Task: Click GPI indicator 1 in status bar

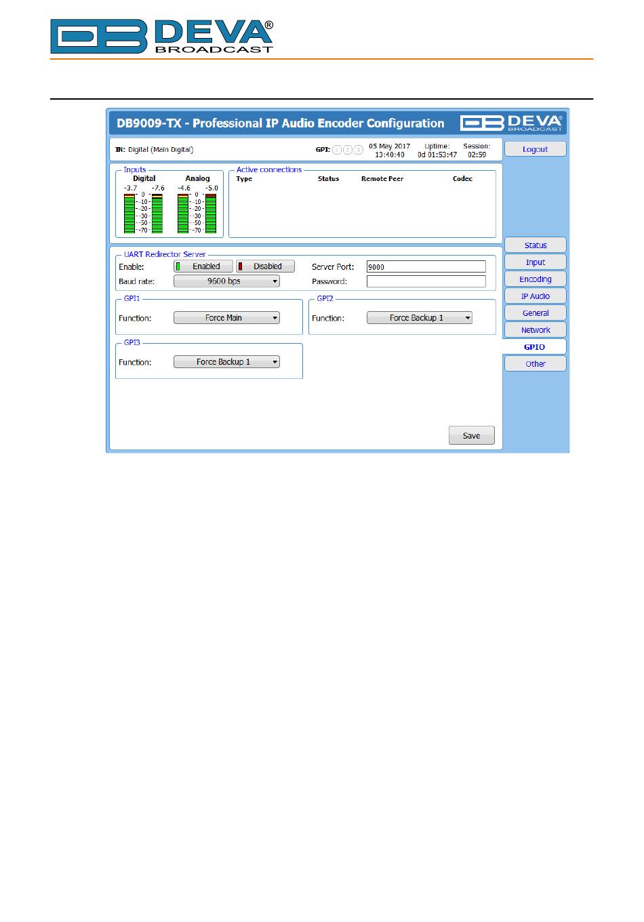Action: 337,150
